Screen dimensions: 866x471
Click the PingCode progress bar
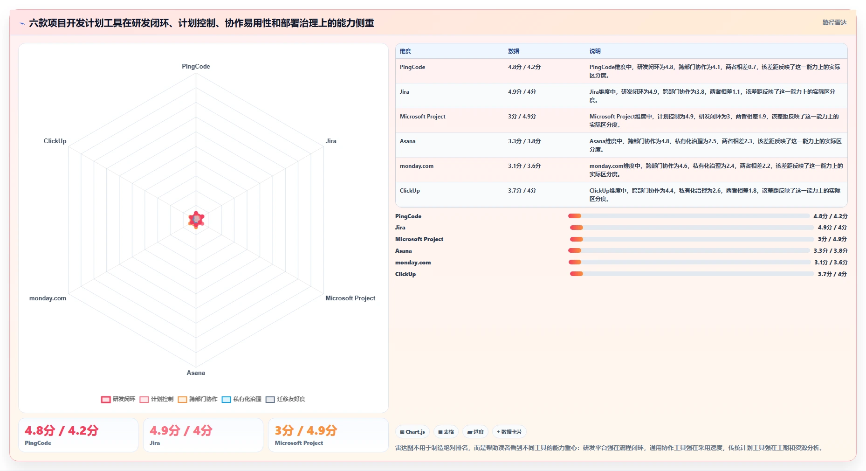click(x=688, y=216)
